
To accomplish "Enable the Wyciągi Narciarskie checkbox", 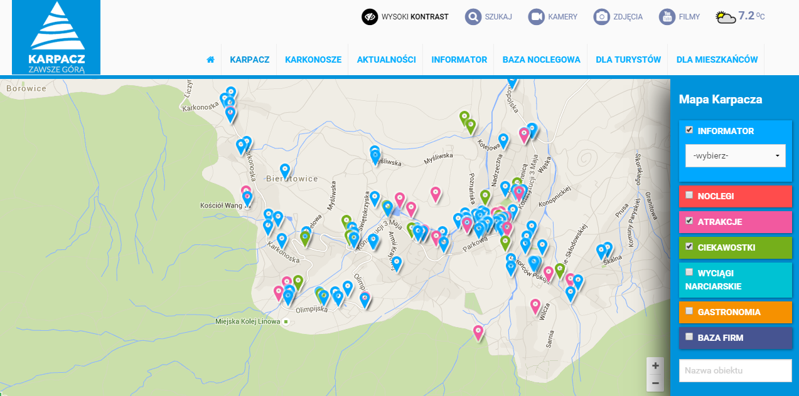I will click(689, 272).
